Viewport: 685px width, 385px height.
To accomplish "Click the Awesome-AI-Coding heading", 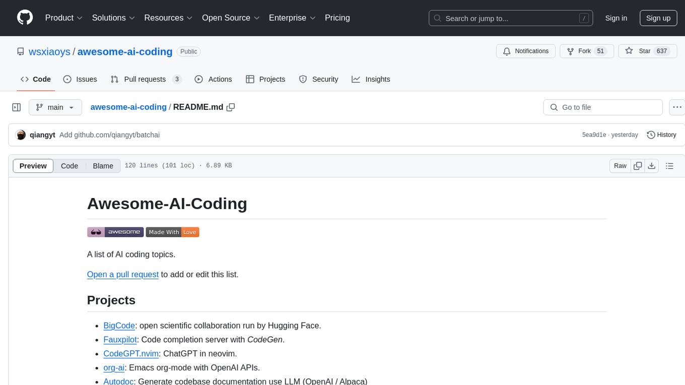I will [x=167, y=203].
